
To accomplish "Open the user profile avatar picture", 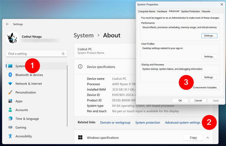I will pos(13,38).
